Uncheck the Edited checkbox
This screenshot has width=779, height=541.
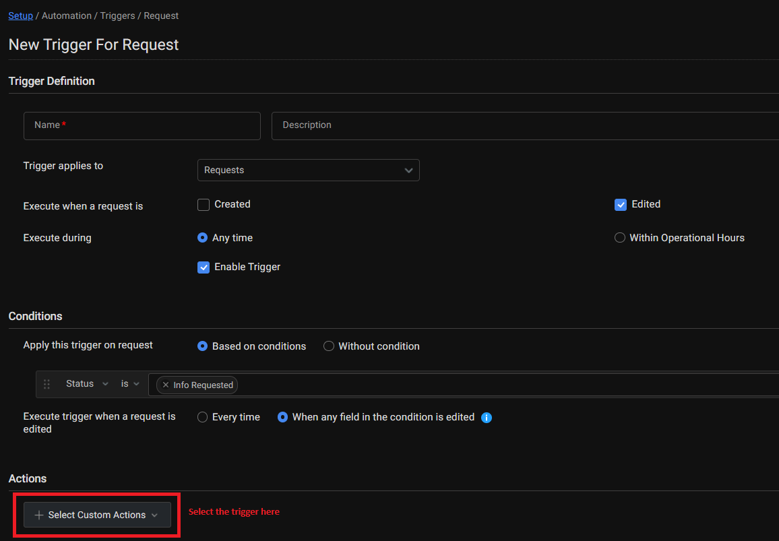[x=621, y=205]
